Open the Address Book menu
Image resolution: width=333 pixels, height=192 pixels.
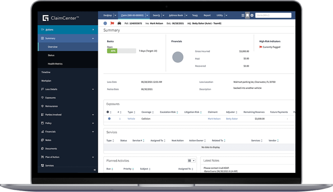(x=176, y=15)
